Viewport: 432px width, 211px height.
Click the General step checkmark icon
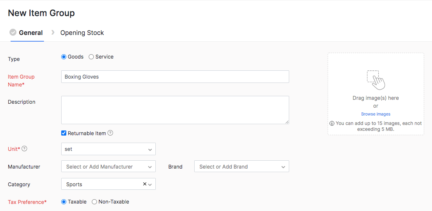[x=13, y=32]
